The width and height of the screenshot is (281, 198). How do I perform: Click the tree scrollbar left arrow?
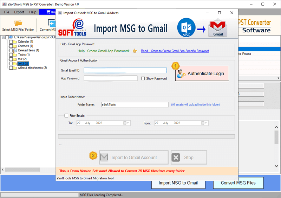tap(2, 170)
